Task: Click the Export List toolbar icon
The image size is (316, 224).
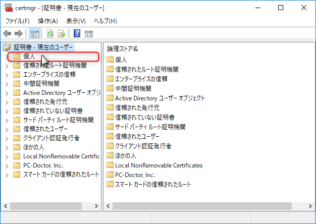Action: pos(61,34)
